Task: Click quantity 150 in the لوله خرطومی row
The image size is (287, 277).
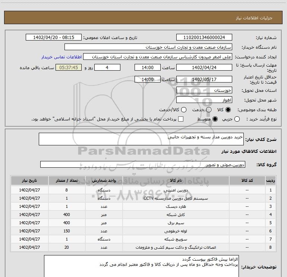Action: point(67,231)
